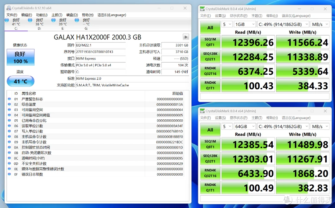Open the 64GiB test size dropdown
The image size is (335, 208).
pos(245,126)
